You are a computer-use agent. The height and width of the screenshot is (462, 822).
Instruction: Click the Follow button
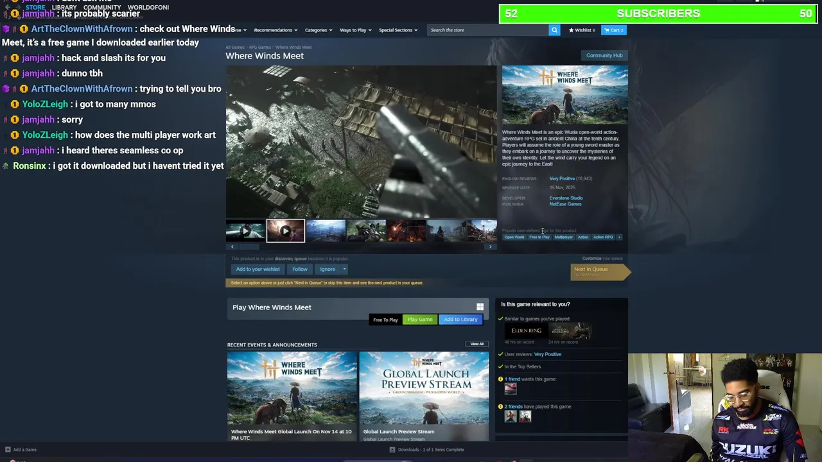coord(300,269)
